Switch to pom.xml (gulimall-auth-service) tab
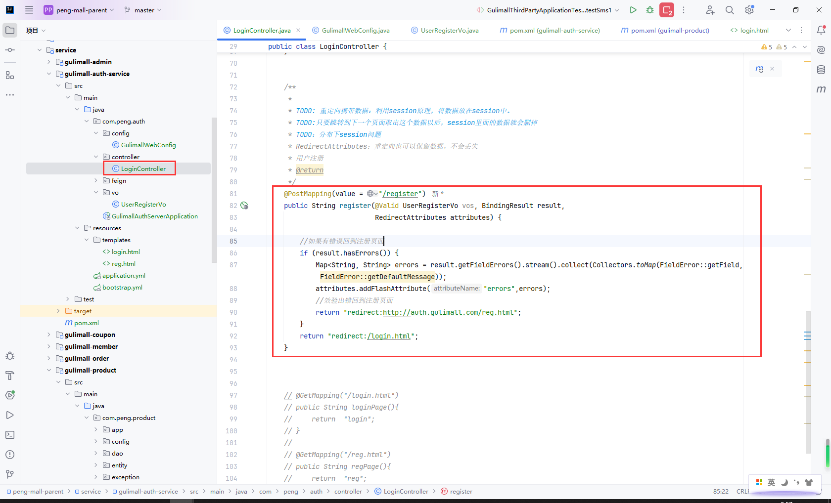 pos(550,30)
